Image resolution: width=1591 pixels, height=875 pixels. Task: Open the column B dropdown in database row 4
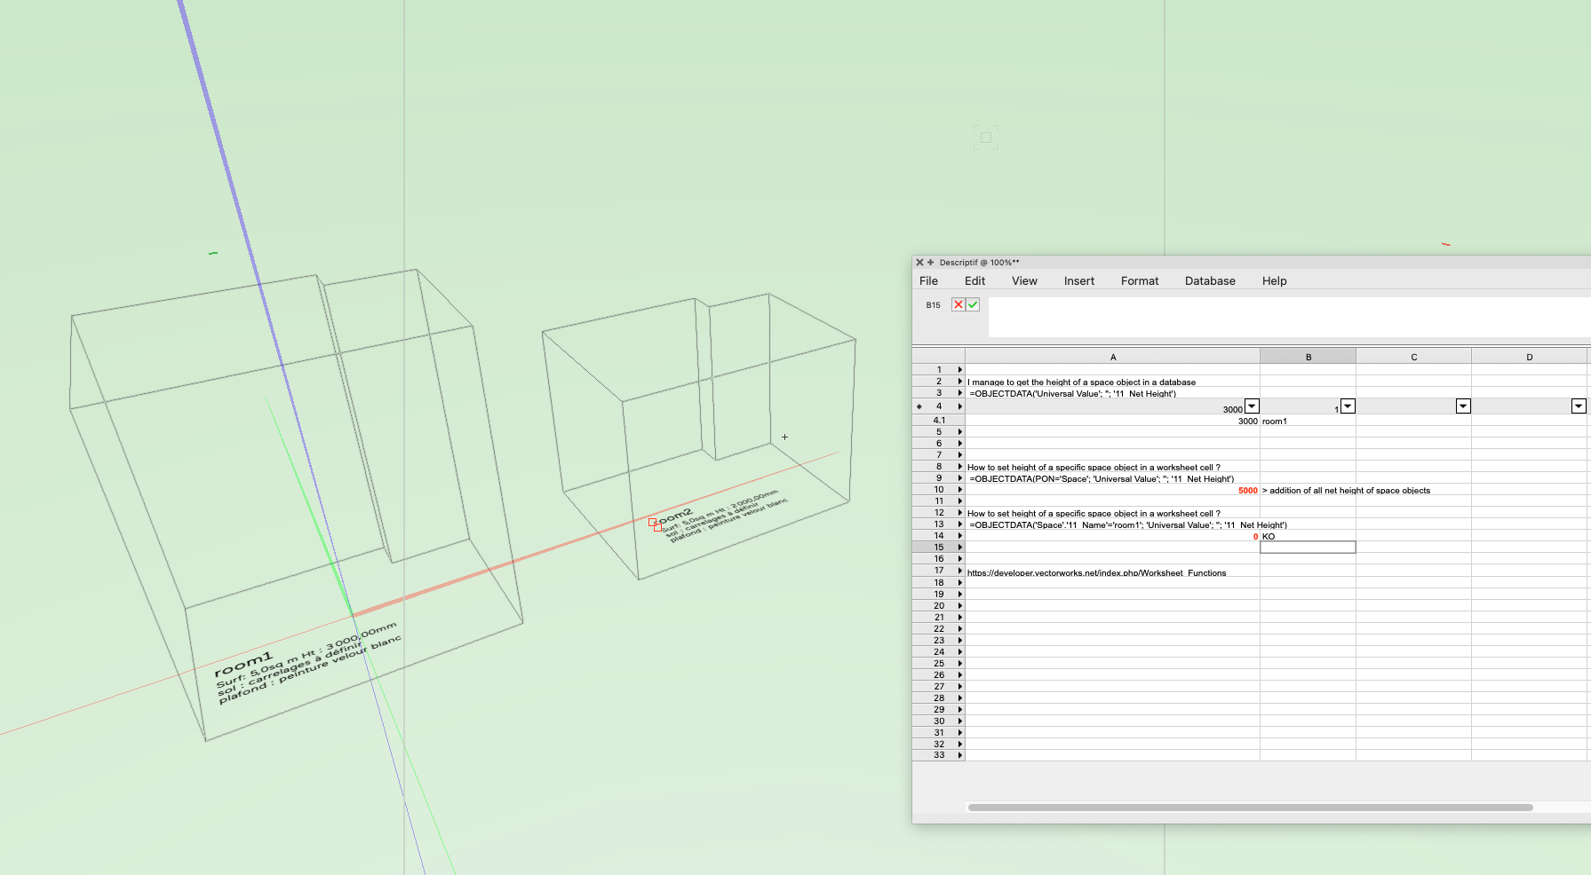[x=1348, y=406]
